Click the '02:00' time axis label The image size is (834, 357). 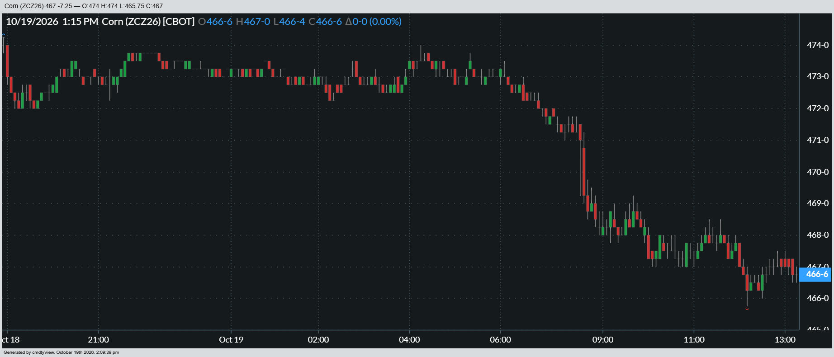(x=318, y=340)
